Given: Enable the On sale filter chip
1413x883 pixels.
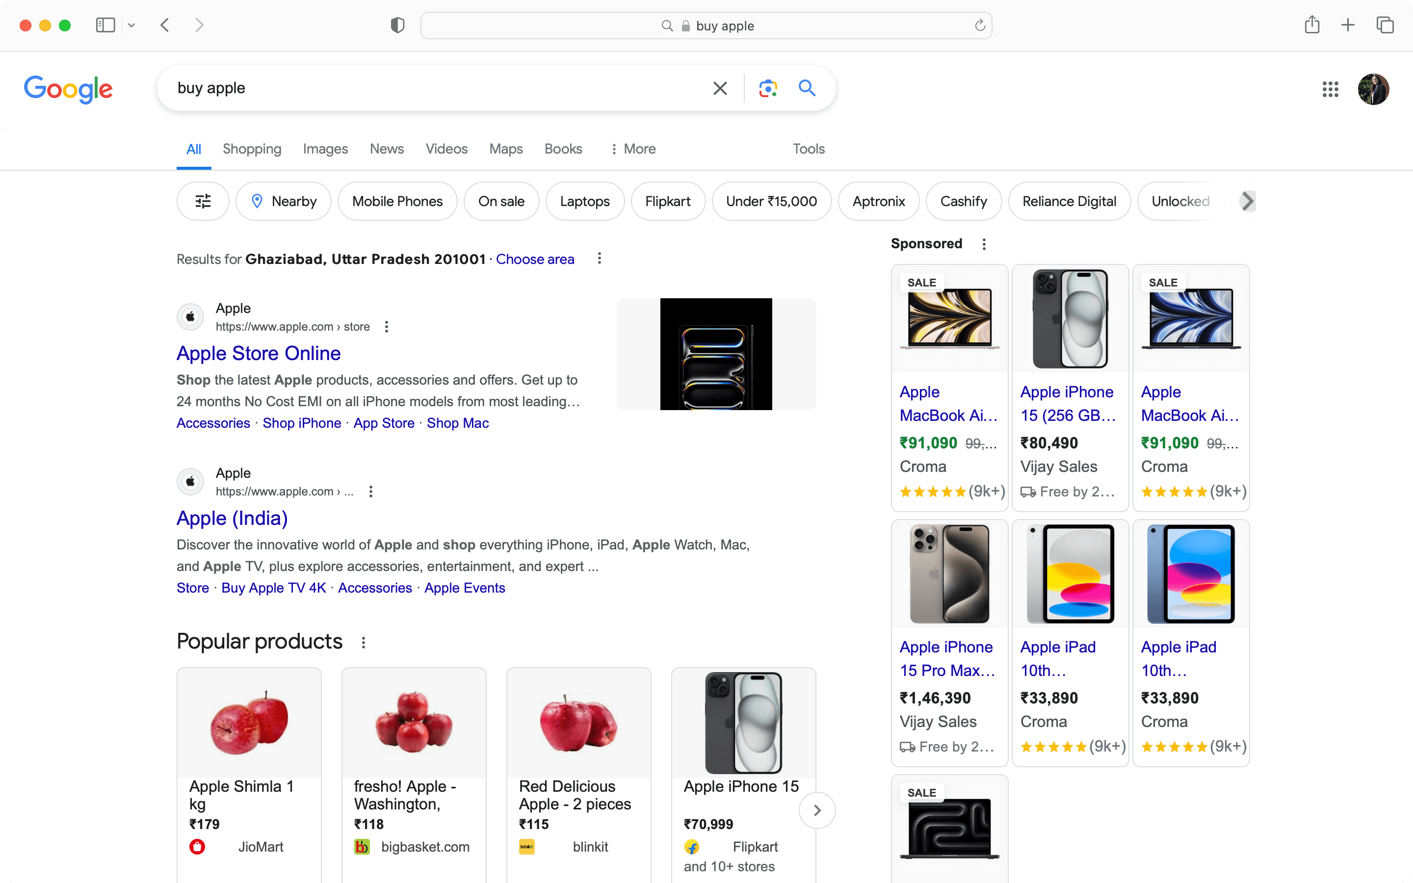Looking at the screenshot, I should [501, 201].
